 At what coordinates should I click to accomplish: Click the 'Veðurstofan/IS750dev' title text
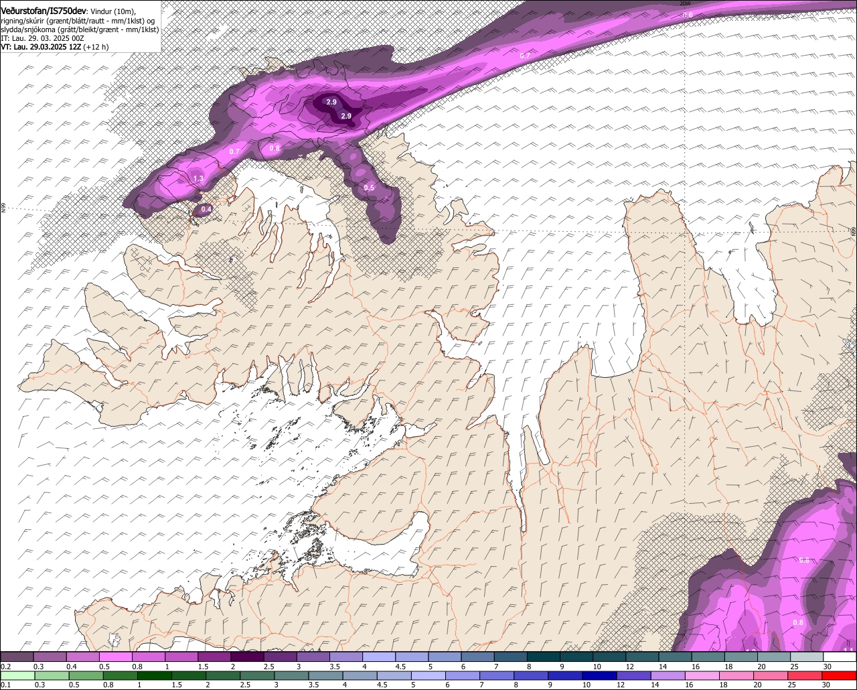pos(44,11)
